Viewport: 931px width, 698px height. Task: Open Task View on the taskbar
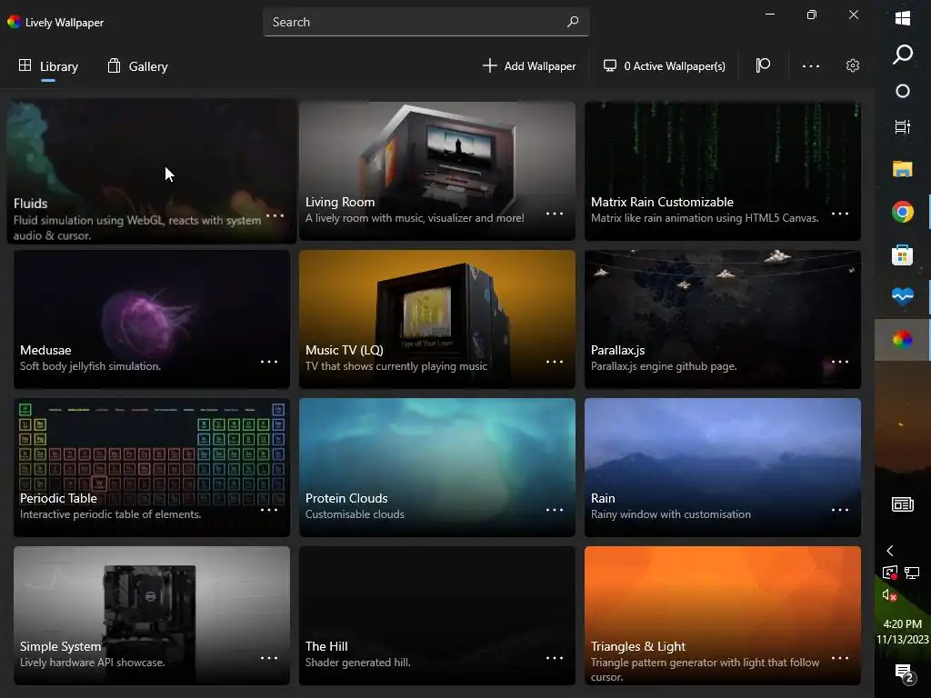click(903, 126)
